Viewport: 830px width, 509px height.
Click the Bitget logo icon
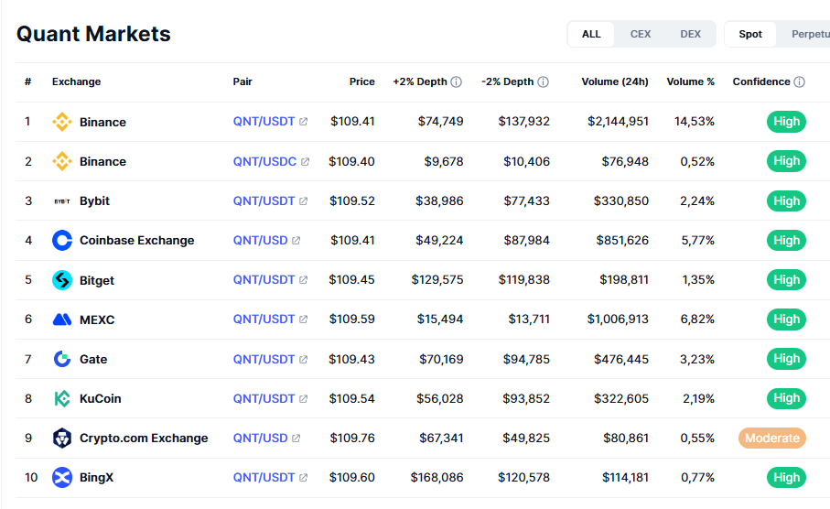[62, 280]
